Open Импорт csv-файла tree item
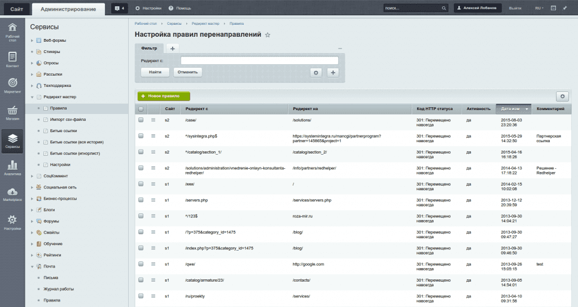Screen dimensions: 578x307 tap(68, 120)
